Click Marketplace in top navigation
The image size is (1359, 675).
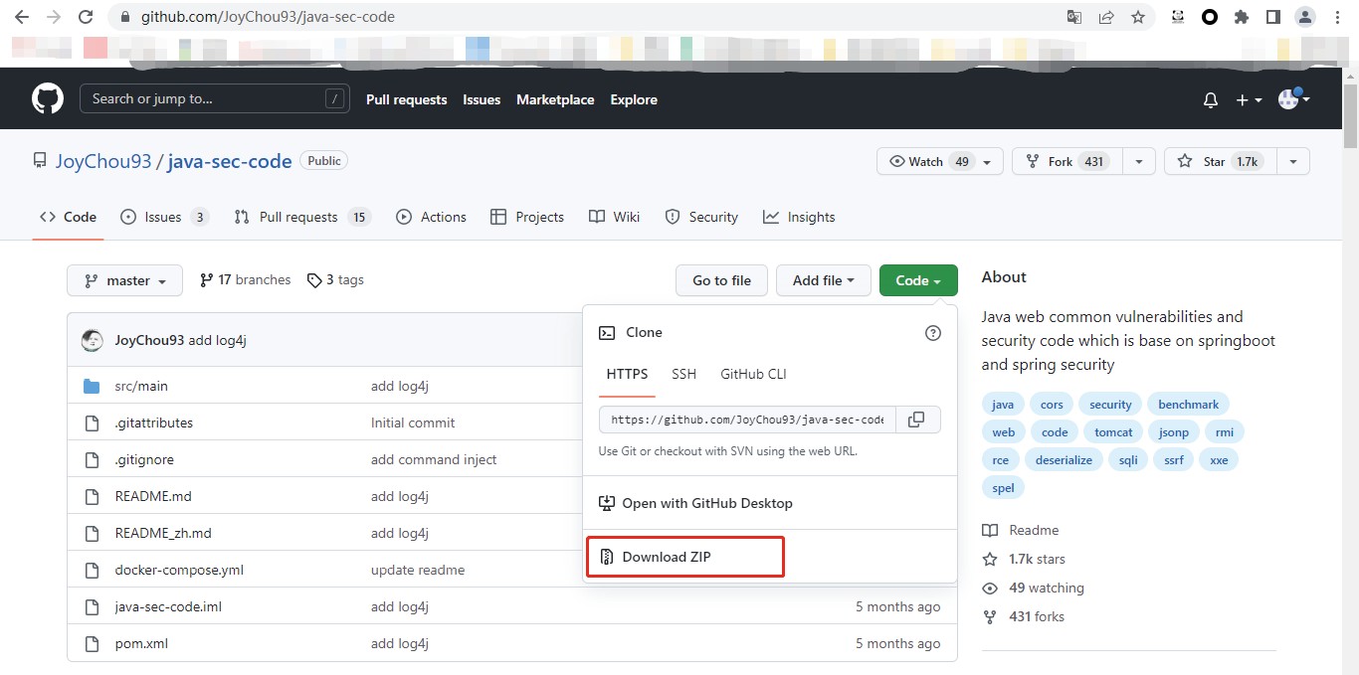coord(555,99)
